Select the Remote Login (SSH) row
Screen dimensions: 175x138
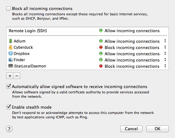87,31
